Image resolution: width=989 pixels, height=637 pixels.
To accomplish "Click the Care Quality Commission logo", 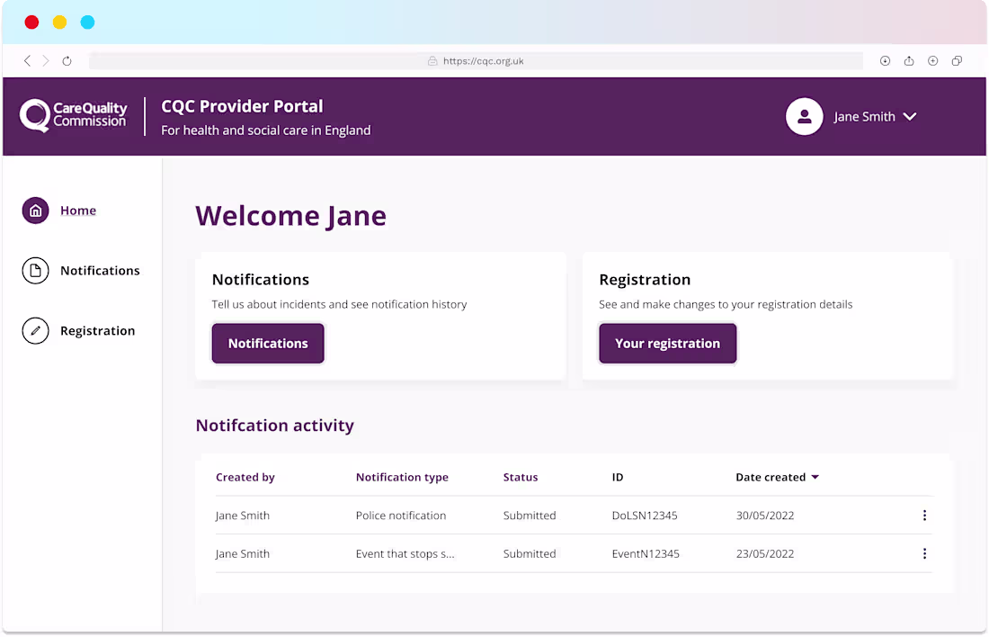I will point(72,116).
